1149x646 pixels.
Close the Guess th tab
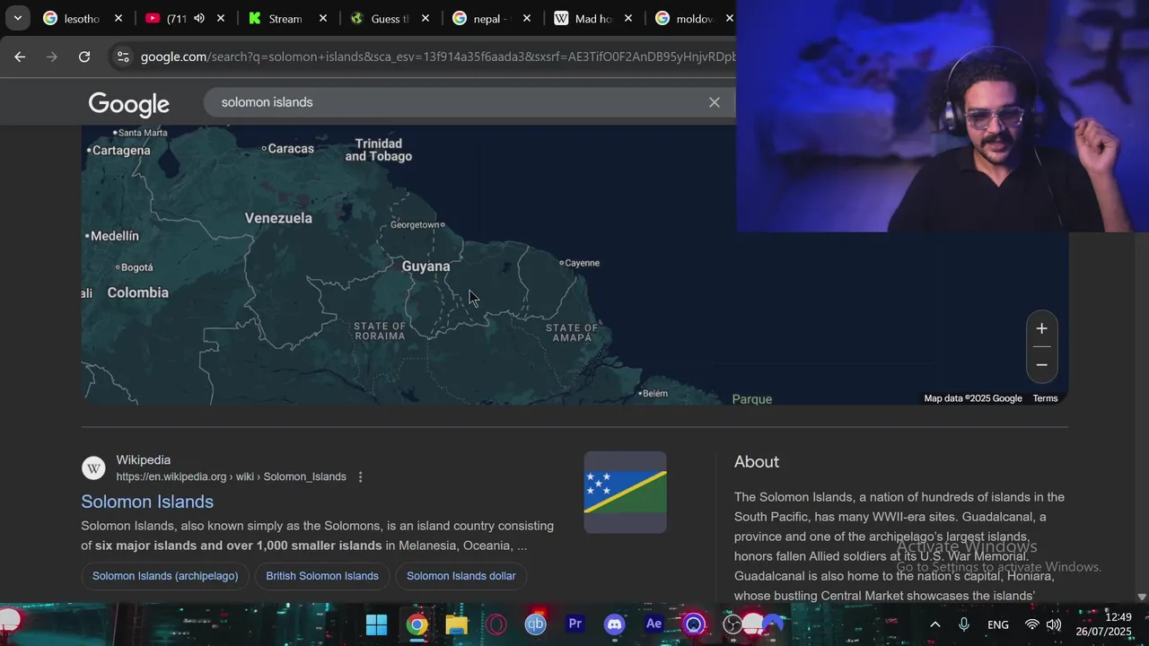pyautogui.click(x=425, y=18)
